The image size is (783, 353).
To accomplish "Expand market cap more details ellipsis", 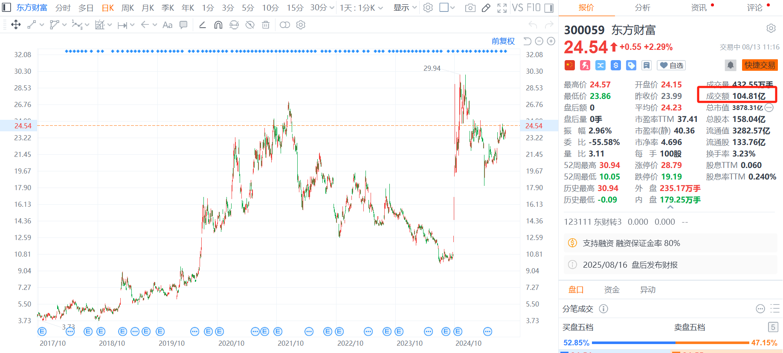I will pos(769,108).
